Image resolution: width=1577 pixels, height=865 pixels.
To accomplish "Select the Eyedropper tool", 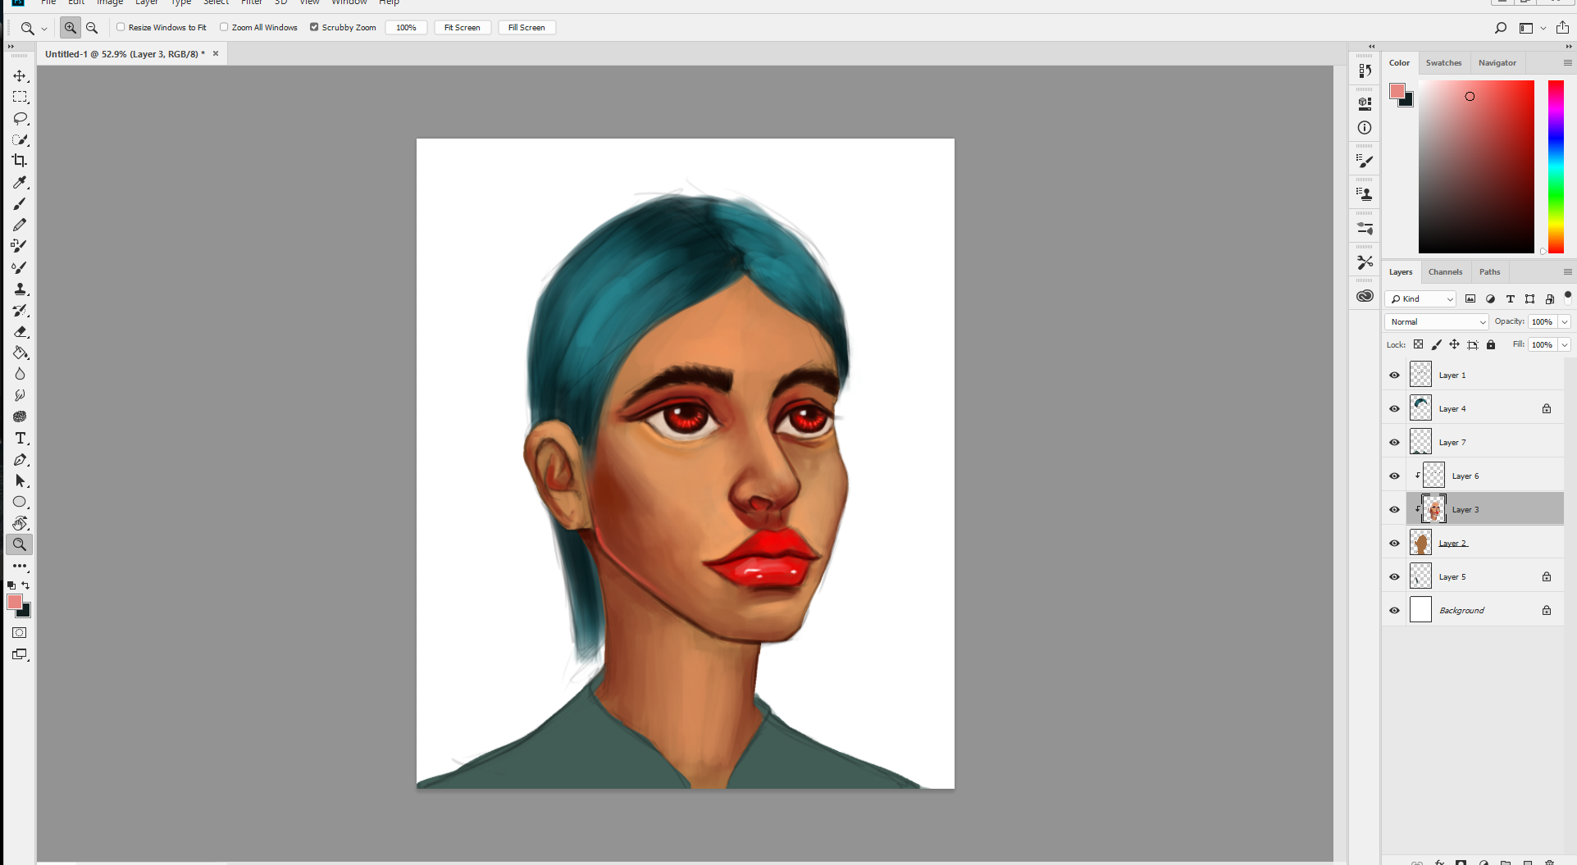I will [x=20, y=182].
